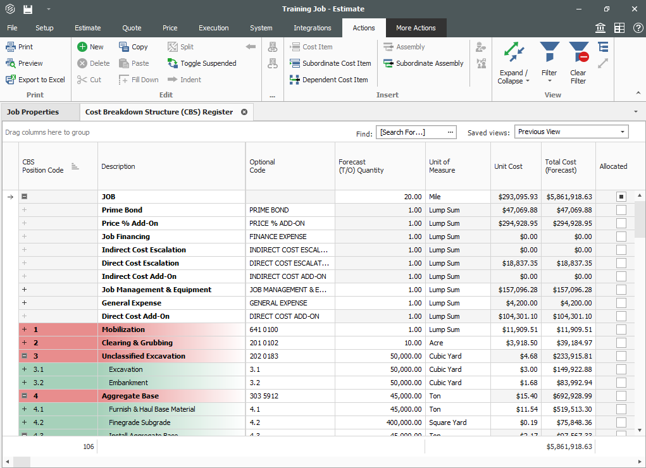Check Allocated for Clearing & Grubbing
The image size is (646, 468).
621,343
